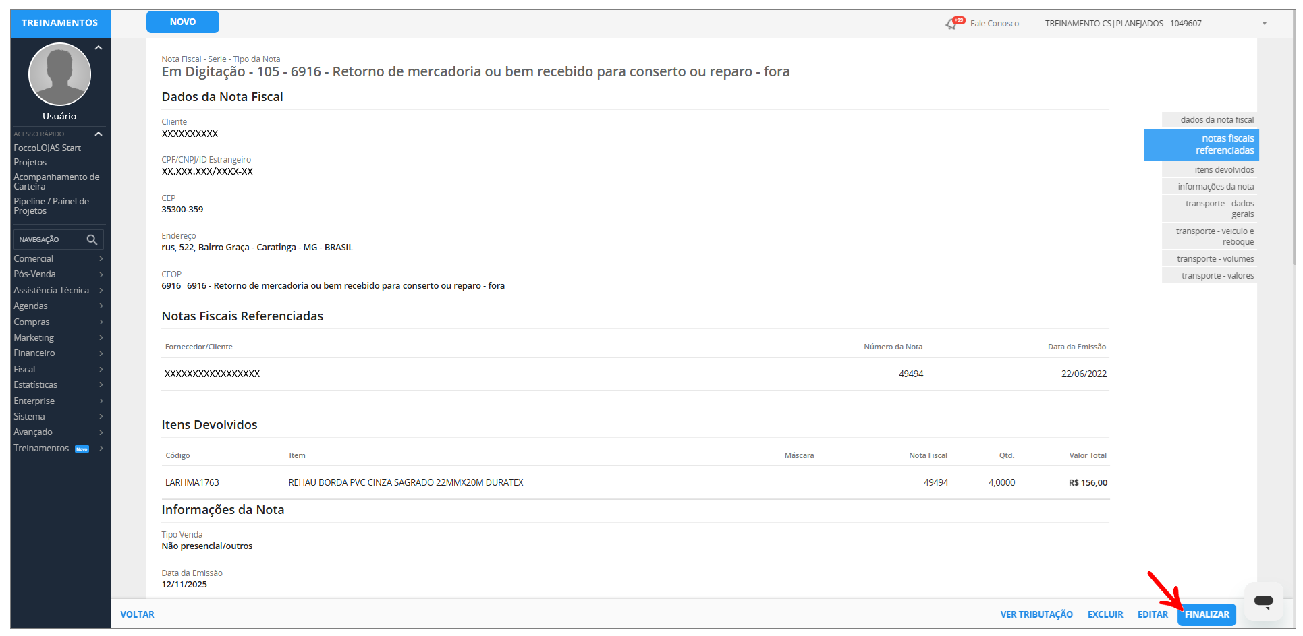Open Fale Conosco link

(995, 24)
